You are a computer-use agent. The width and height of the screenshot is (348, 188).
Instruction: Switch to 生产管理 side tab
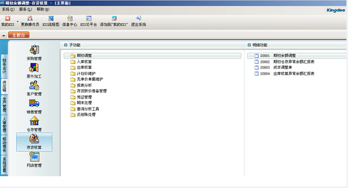click(4, 105)
